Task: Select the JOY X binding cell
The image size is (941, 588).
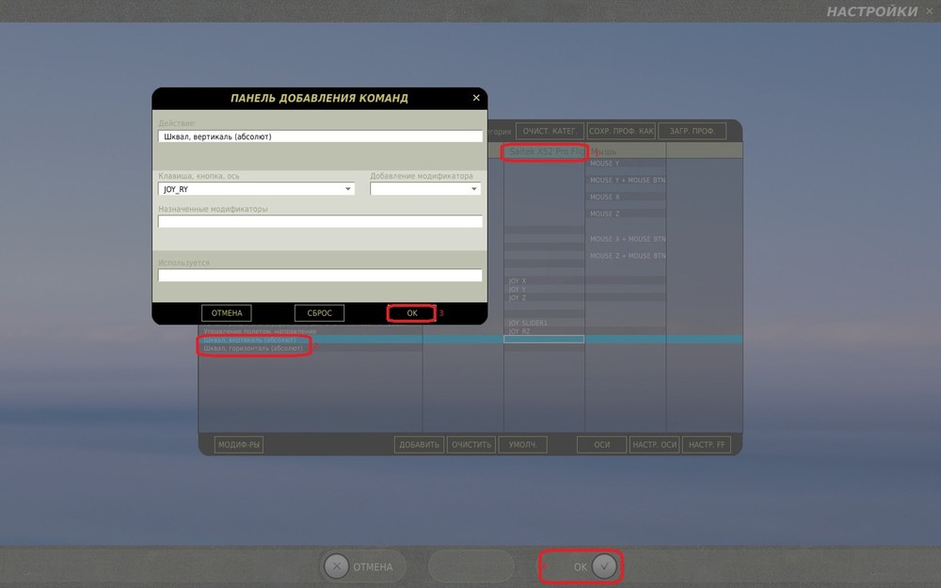Action: [x=544, y=280]
